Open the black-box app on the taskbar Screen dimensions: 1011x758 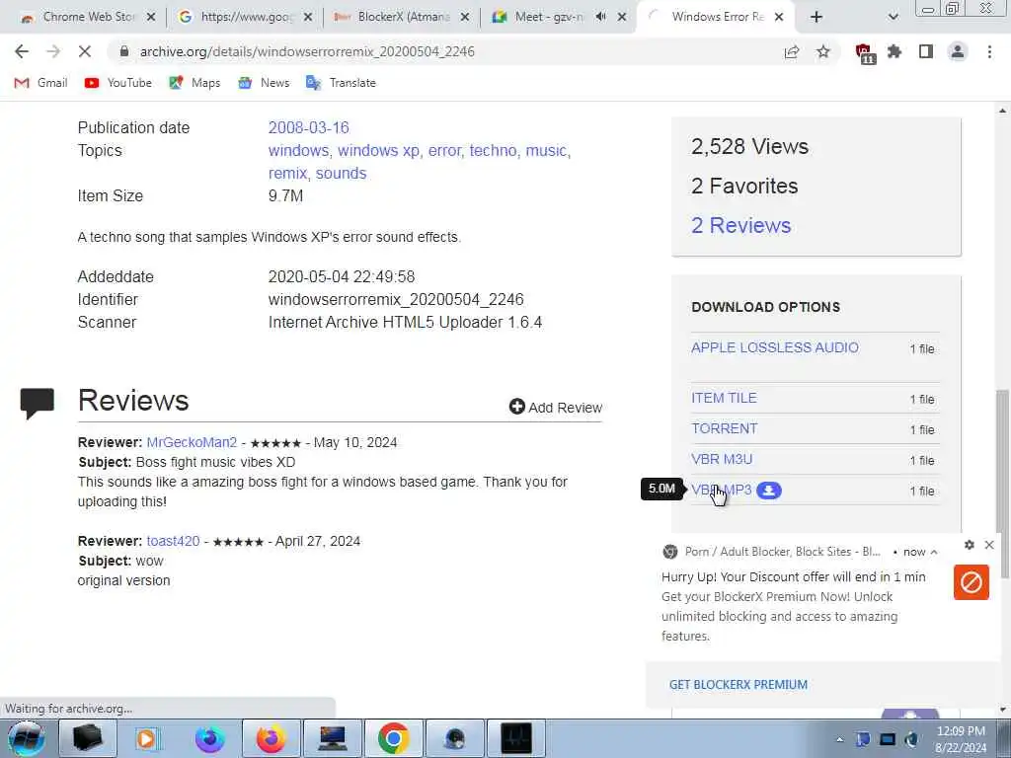click(x=87, y=738)
